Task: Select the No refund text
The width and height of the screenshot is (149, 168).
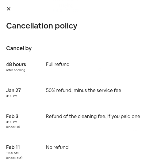Action: pos(57,147)
